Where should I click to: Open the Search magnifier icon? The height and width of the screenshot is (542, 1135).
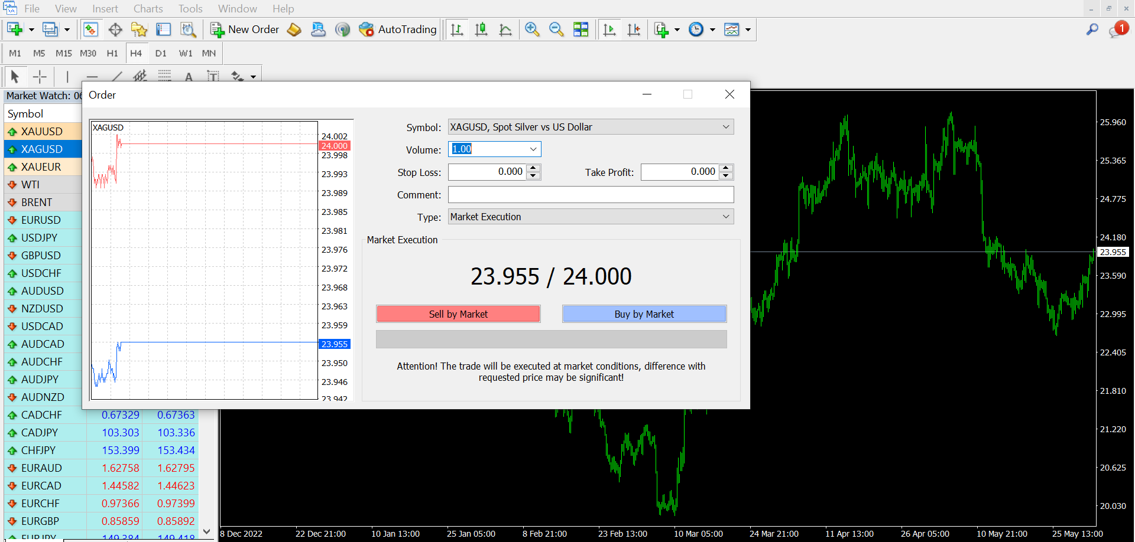tap(1092, 30)
